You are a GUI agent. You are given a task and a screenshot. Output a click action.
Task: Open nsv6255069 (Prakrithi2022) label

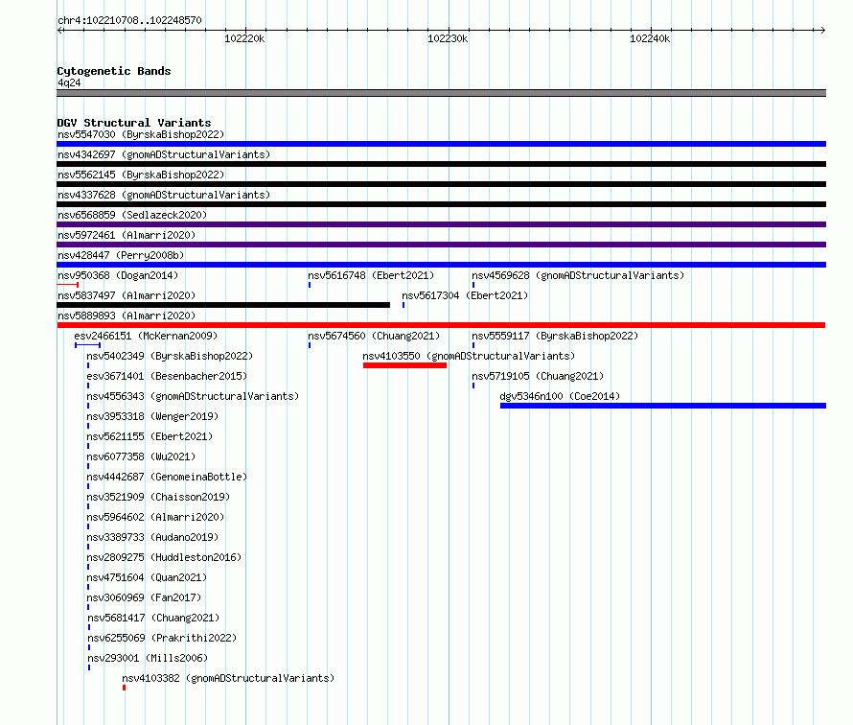coord(162,638)
